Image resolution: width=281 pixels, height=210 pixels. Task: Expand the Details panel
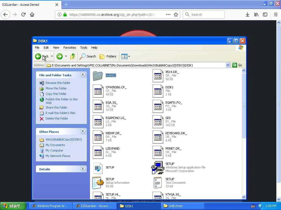(83, 169)
